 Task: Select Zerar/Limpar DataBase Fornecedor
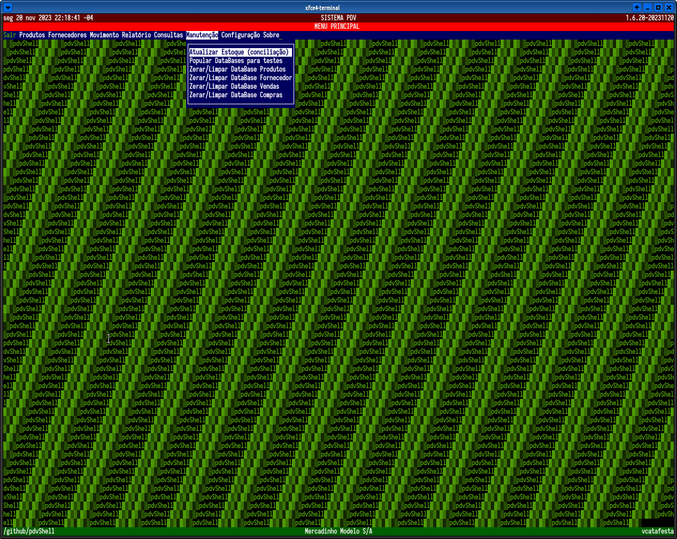point(241,78)
